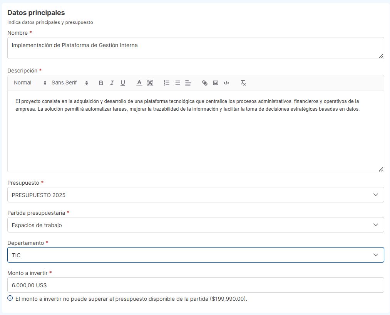Insert a bulleted list
Image resolution: width=390 pixels, height=315 pixels.
(x=177, y=83)
